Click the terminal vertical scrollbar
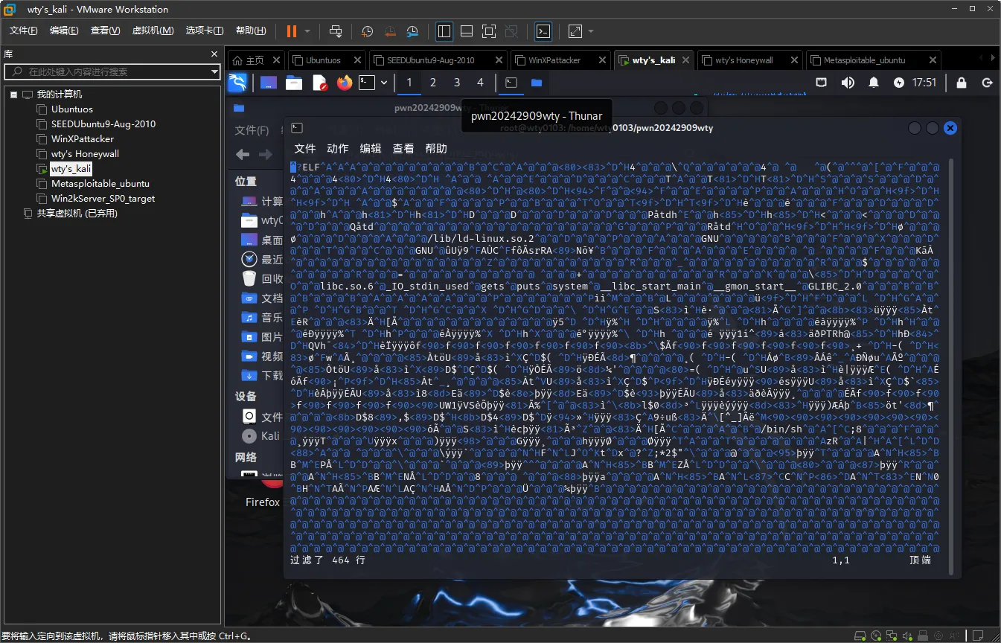Viewport: 1001px width, 643px height. (950, 365)
